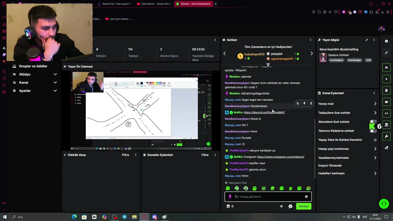Open Etkinlik Akışı Filtre menu
Screen dimensions: 393x221
click(126, 155)
